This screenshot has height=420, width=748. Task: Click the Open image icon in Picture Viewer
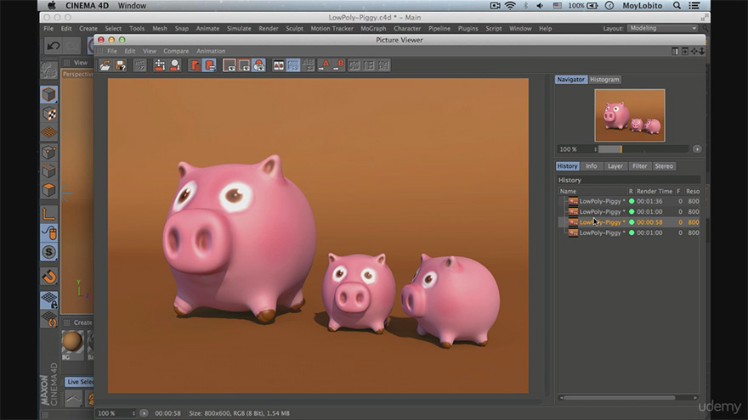[x=105, y=65]
